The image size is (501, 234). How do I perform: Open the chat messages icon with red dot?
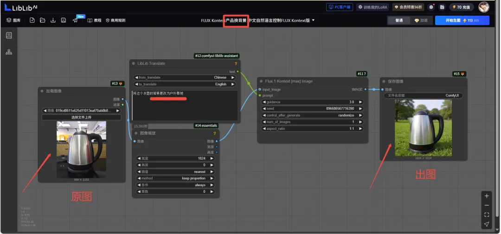[432, 7]
